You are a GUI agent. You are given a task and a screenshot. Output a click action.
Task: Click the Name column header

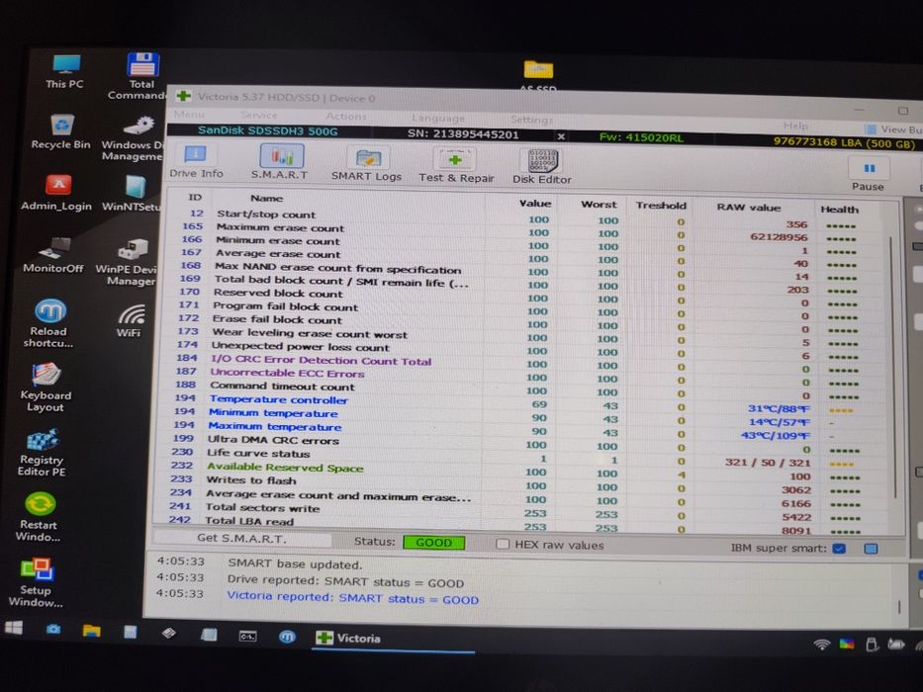pyautogui.click(x=267, y=199)
